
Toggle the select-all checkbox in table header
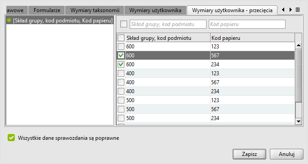click(x=121, y=38)
